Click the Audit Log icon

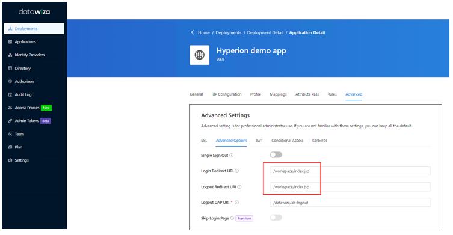[10, 94]
